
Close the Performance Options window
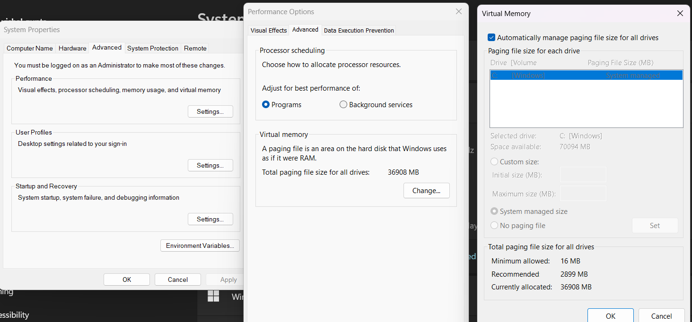(x=458, y=12)
